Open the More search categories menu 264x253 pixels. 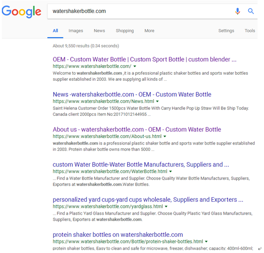[x=149, y=31]
